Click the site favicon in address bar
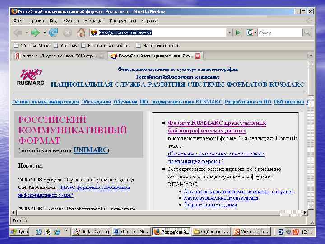Image resolution: width=325 pixels, height=244 pixels. (x=94, y=33)
